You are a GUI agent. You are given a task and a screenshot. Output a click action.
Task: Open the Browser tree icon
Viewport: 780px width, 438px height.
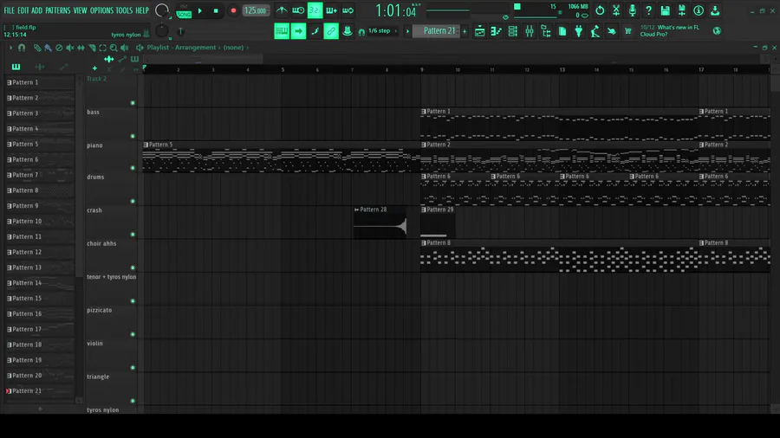click(x=546, y=31)
